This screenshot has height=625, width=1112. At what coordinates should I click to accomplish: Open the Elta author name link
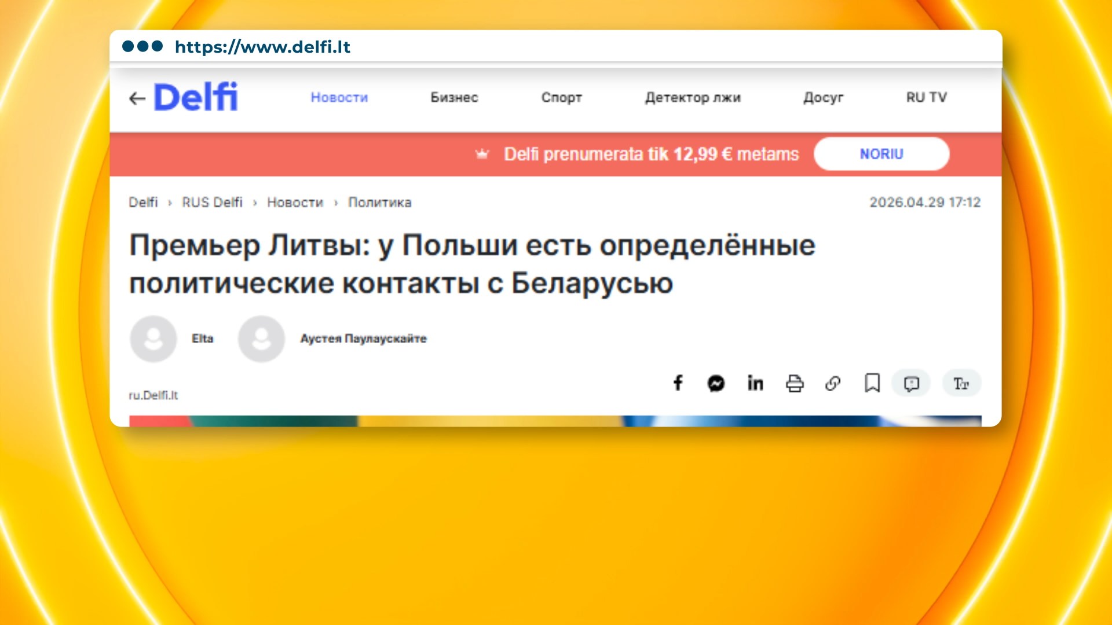pos(203,339)
